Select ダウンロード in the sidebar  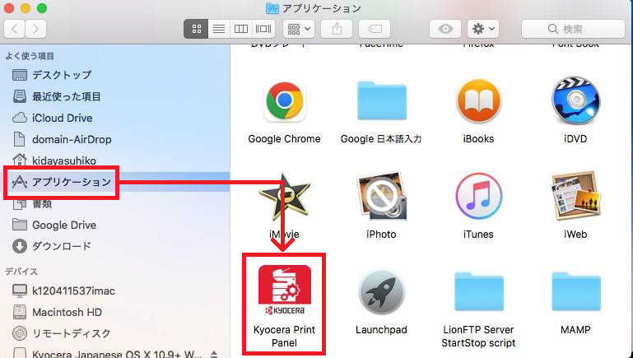pos(61,246)
